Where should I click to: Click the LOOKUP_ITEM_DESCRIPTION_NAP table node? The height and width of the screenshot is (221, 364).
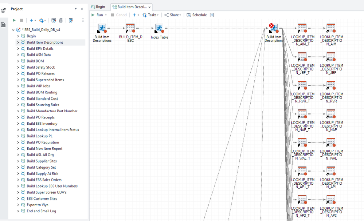[x=331, y=114]
